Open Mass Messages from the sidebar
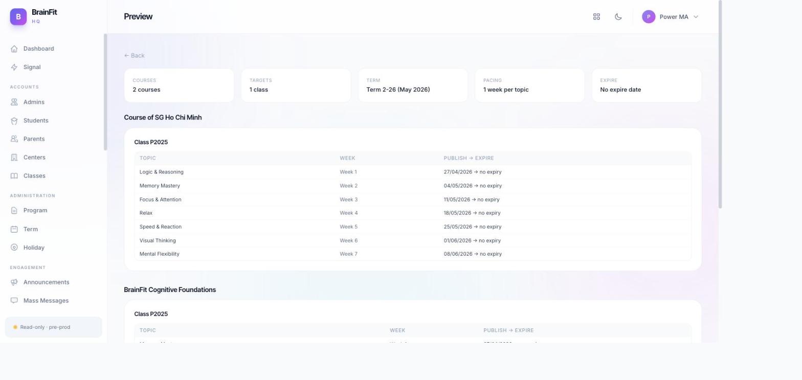 pos(54,301)
